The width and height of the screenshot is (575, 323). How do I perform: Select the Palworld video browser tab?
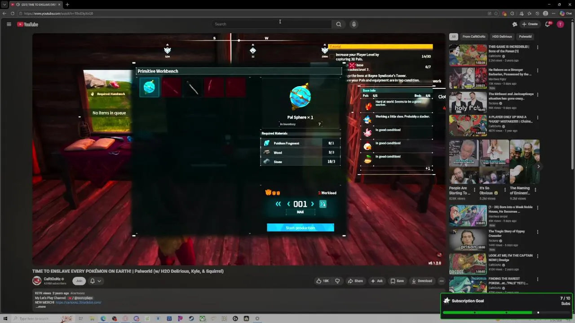(36, 4)
